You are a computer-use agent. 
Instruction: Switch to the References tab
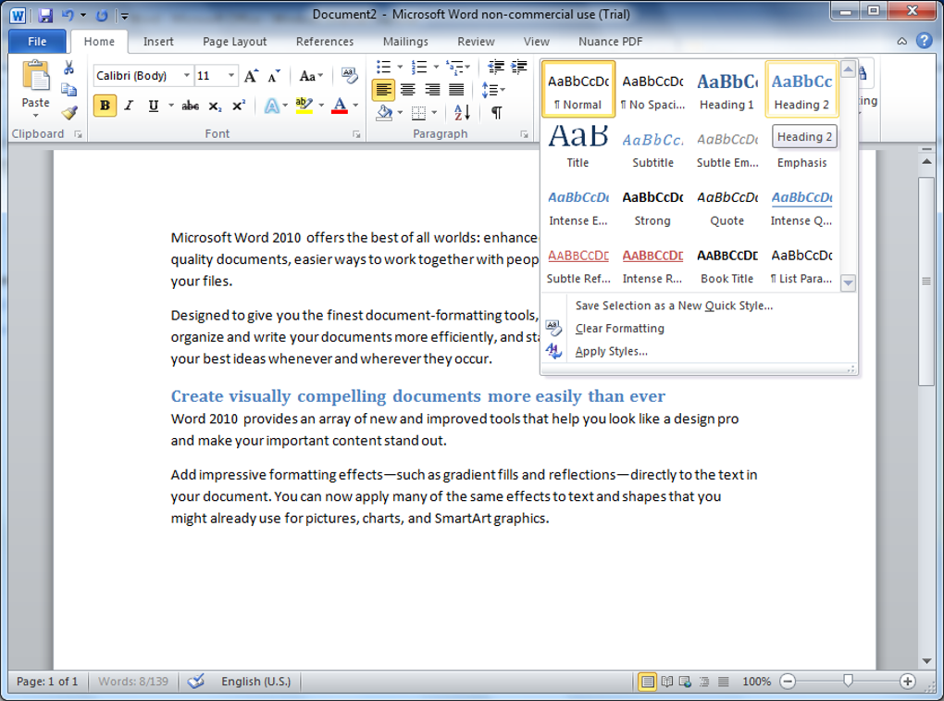click(x=325, y=41)
